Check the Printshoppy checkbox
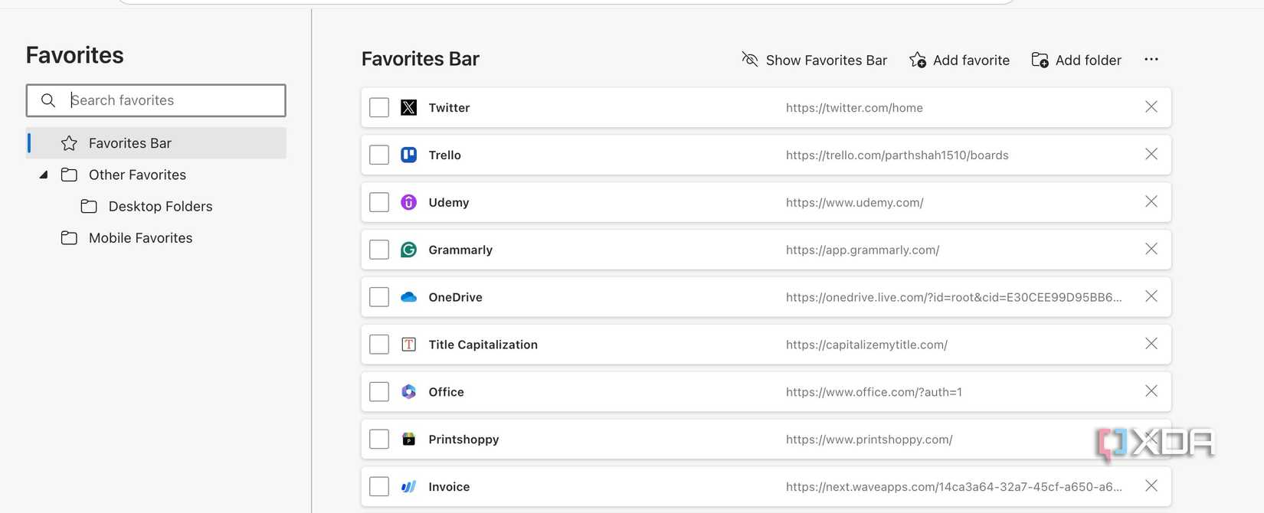1264x513 pixels. [x=379, y=439]
